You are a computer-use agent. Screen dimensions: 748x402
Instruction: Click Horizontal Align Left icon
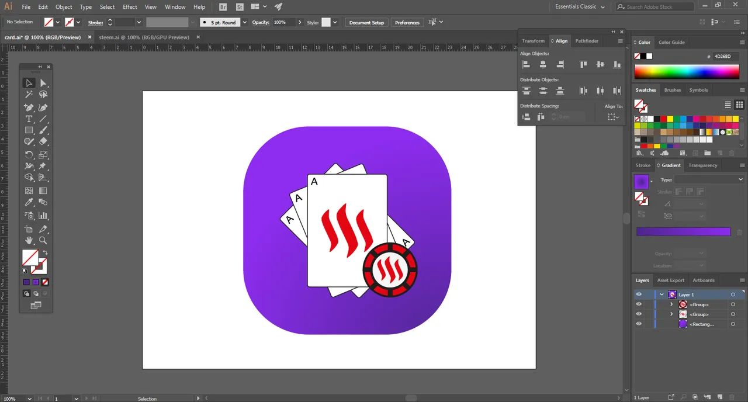coord(526,65)
